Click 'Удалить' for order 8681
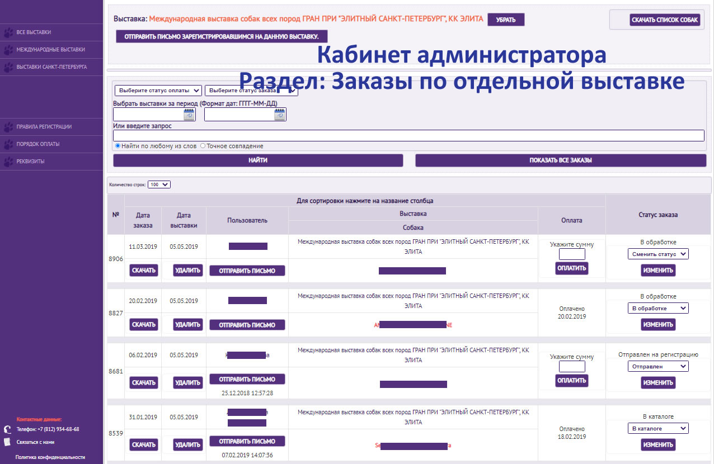 tap(187, 383)
